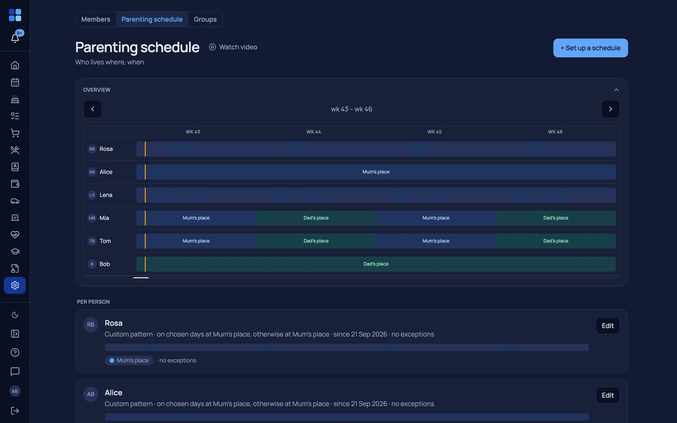Image resolution: width=677 pixels, height=423 pixels.
Task: Open the calendar icon in sidebar
Action: 15,82
